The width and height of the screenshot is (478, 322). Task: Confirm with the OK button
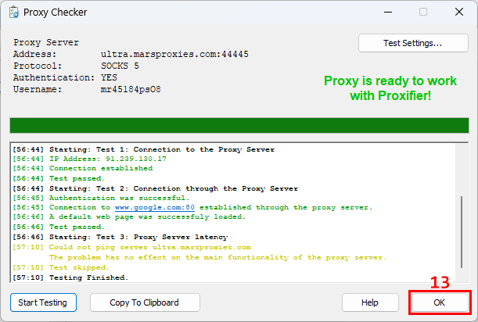(x=440, y=302)
